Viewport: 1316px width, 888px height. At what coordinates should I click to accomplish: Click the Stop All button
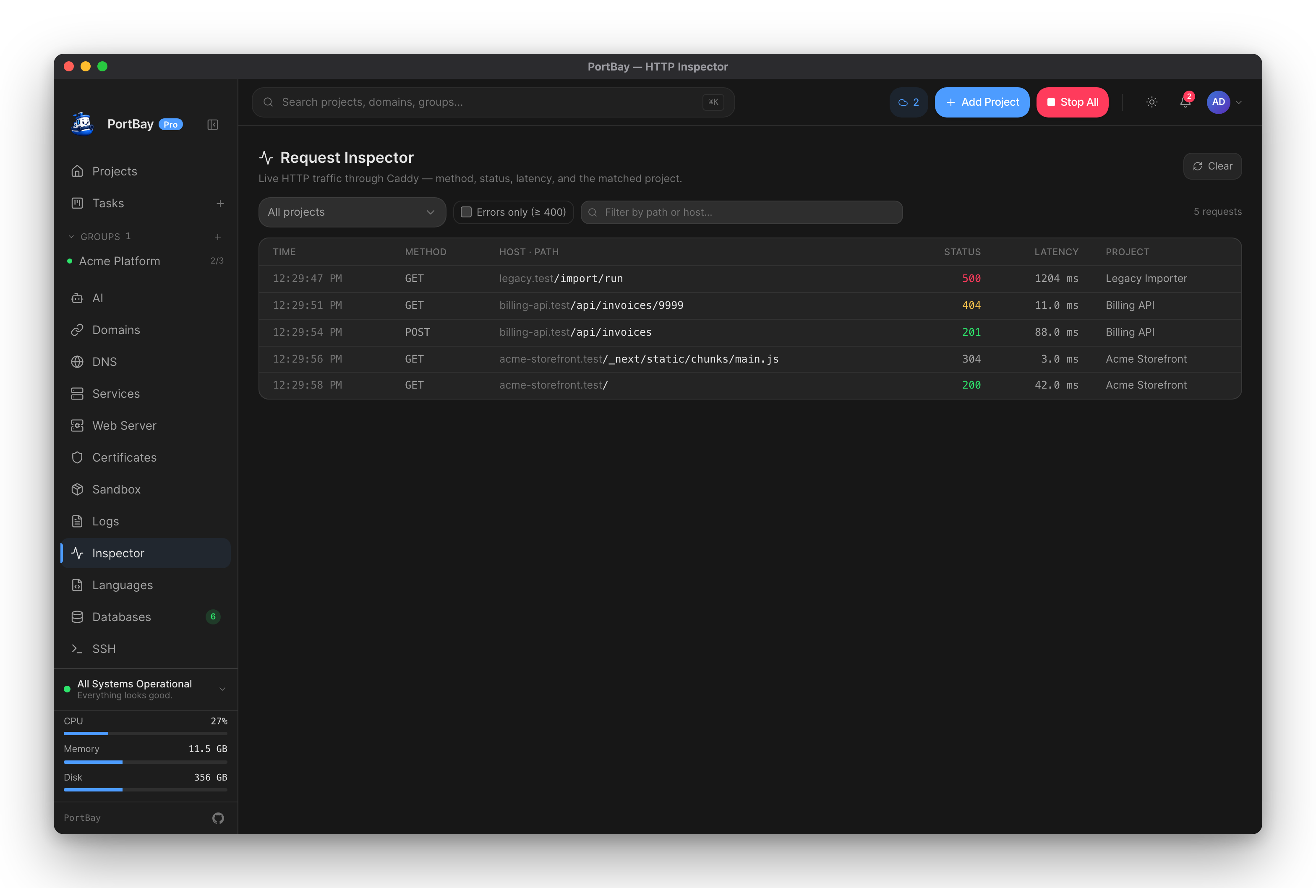(1072, 102)
